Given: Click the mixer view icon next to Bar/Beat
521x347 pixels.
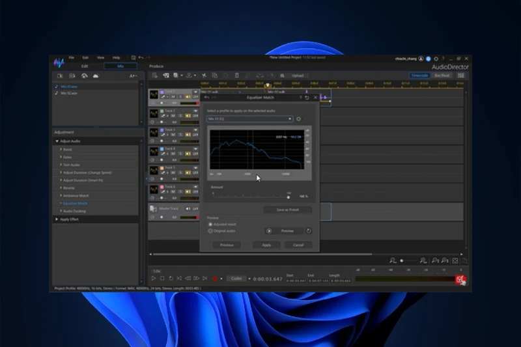Looking at the screenshot, I should coord(460,75).
